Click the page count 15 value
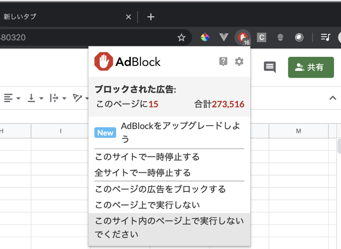The height and width of the screenshot is (249, 341). point(153,104)
